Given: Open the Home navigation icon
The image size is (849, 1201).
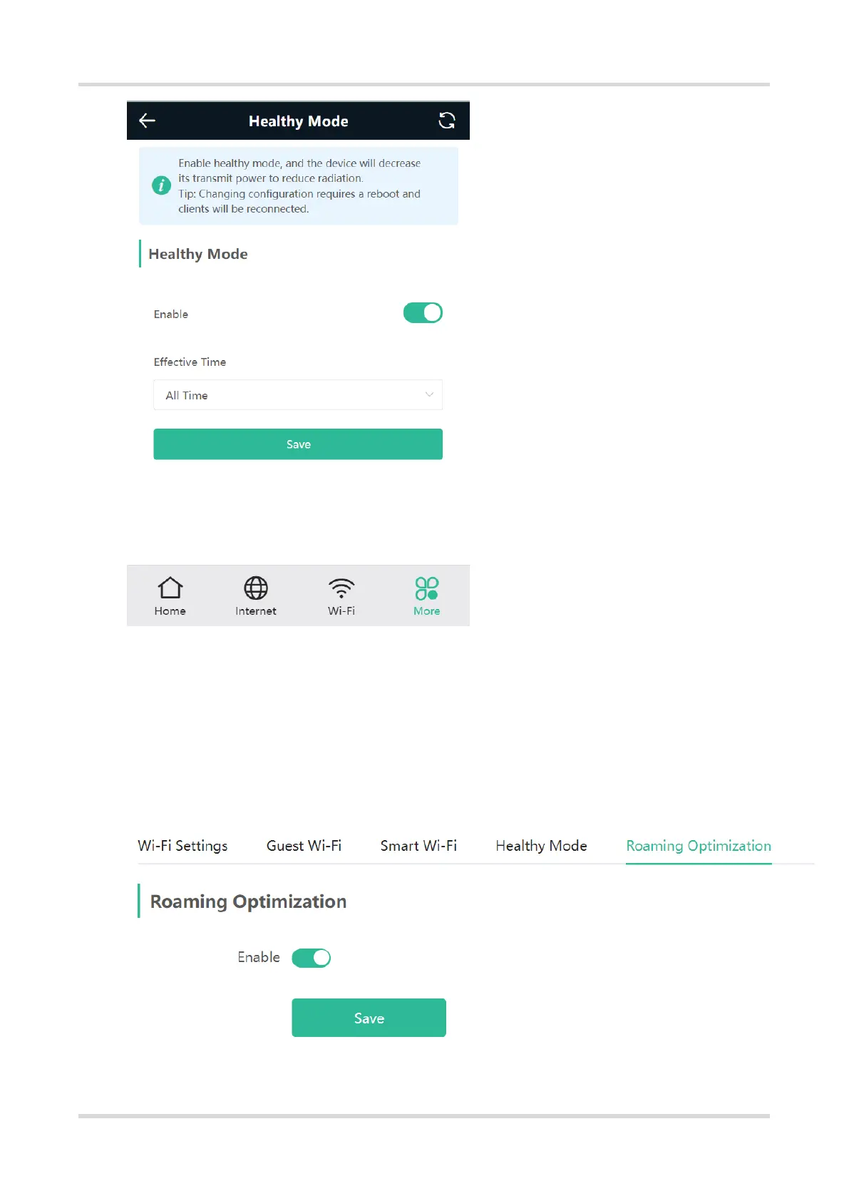Looking at the screenshot, I should pyautogui.click(x=170, y=588).
